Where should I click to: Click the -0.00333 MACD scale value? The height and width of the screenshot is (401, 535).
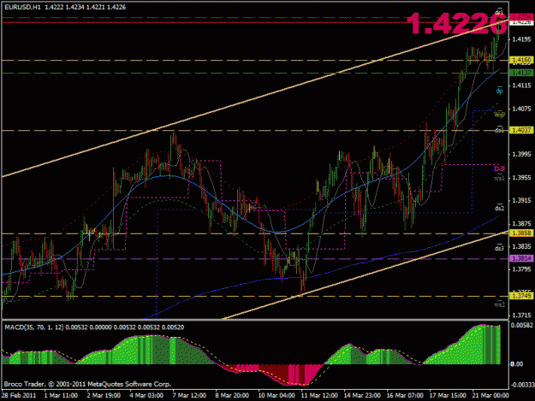pos(522,385)
